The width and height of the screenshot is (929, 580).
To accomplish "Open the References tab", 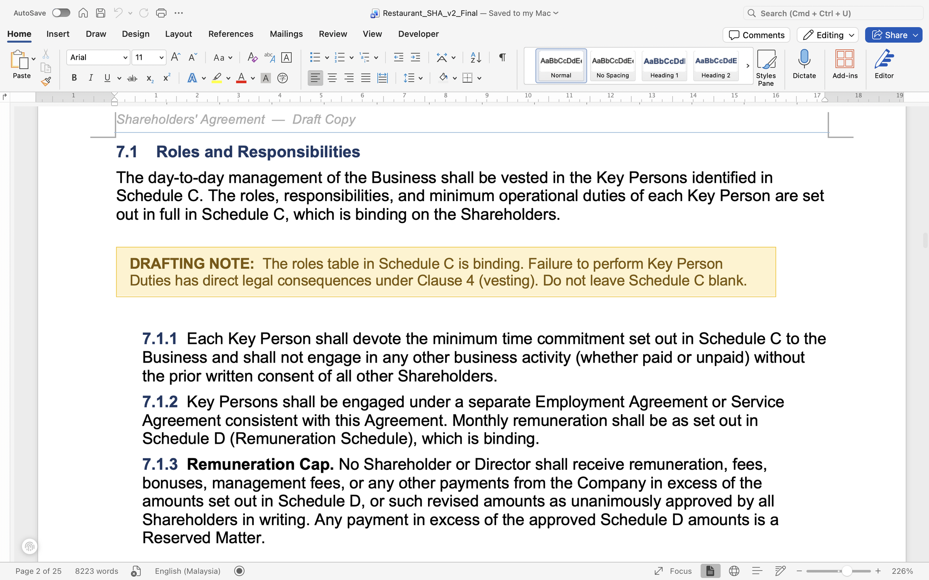I will [x=231, y=34].
